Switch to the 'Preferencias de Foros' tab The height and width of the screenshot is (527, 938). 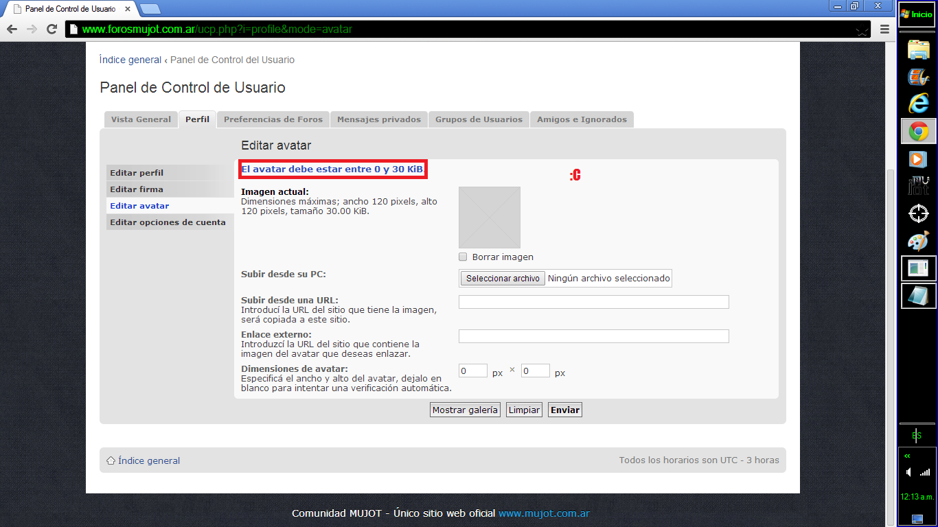pos(273,119)
